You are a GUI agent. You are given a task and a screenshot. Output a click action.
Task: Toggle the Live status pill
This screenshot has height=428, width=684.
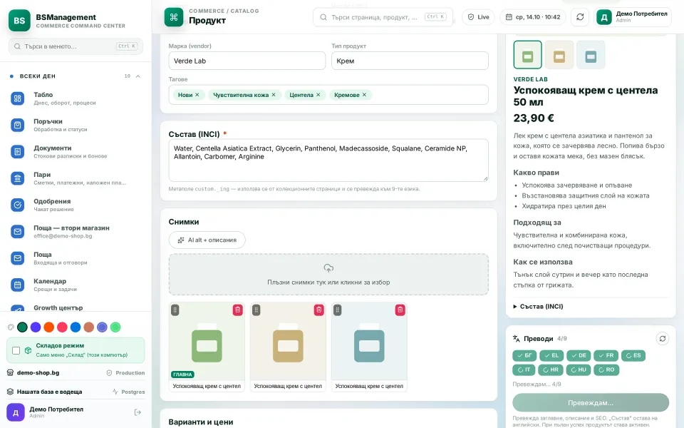478,17
